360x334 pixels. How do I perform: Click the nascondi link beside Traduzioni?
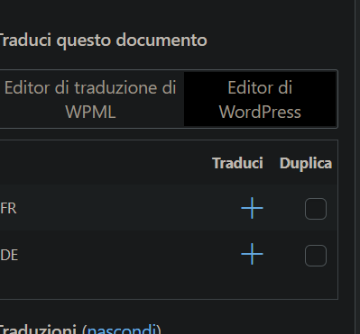(x=122, y=329)
